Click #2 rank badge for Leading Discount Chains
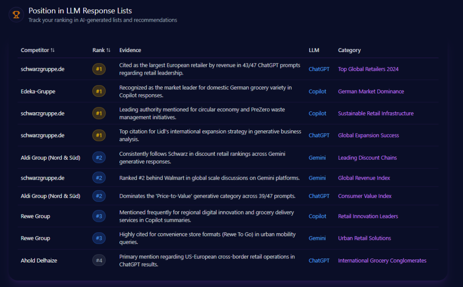This screenshot has width=463, height=287. [99, 158]
